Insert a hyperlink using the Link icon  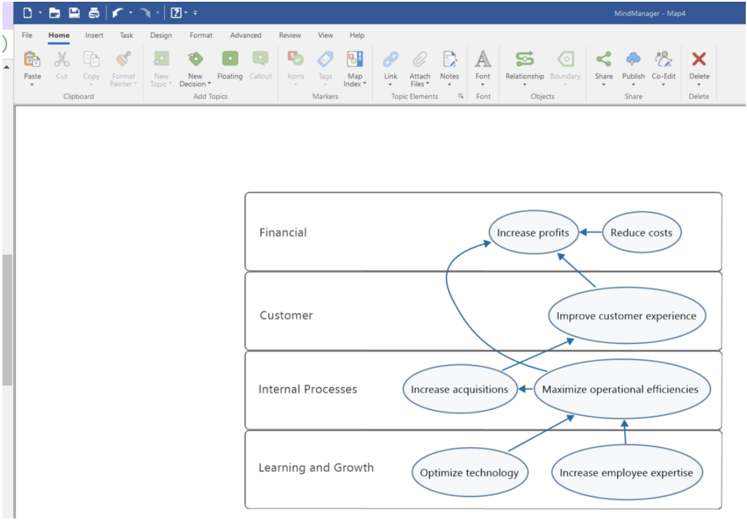pyautogui.click(x=390, y=65)
